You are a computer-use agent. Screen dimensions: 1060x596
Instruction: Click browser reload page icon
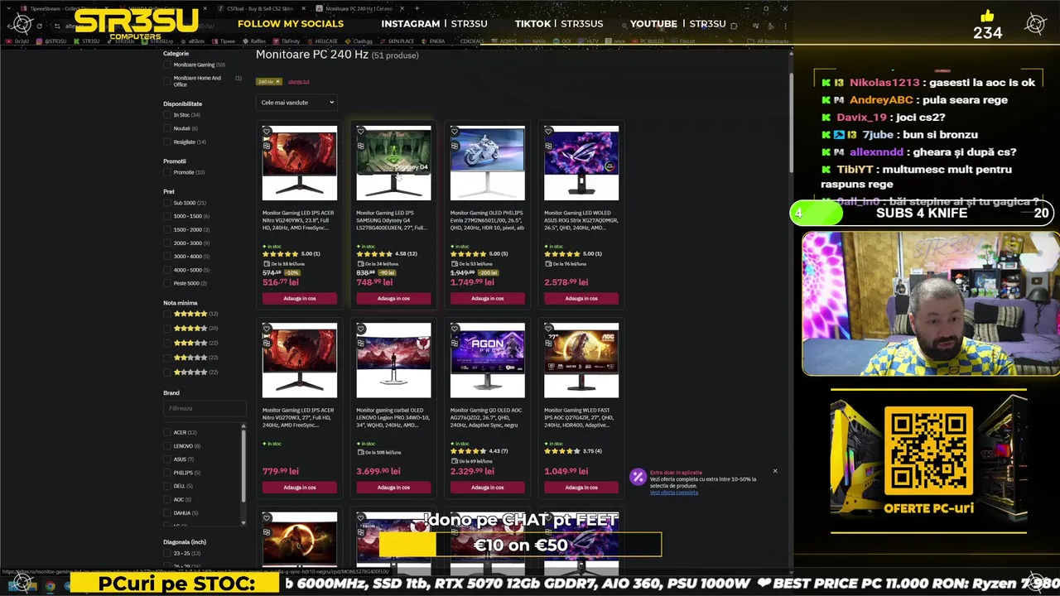[x=39, y=26]
